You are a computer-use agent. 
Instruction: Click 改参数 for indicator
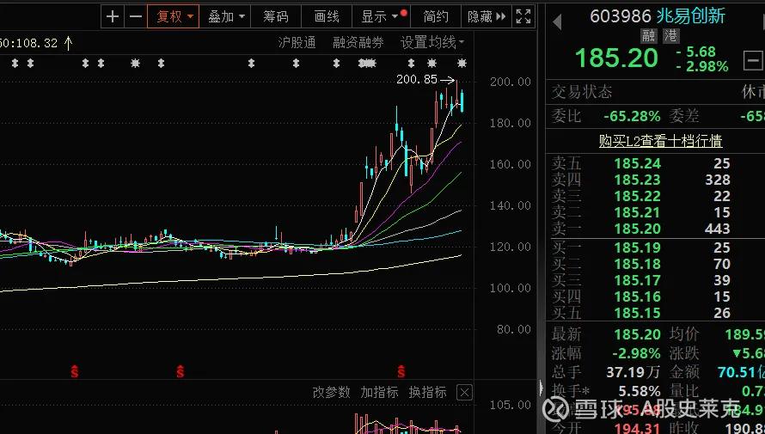coord(331,392)
